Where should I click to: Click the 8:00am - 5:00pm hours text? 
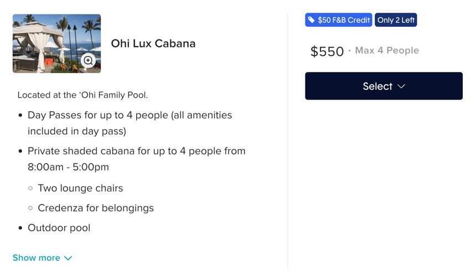click(x=68, y=167)
